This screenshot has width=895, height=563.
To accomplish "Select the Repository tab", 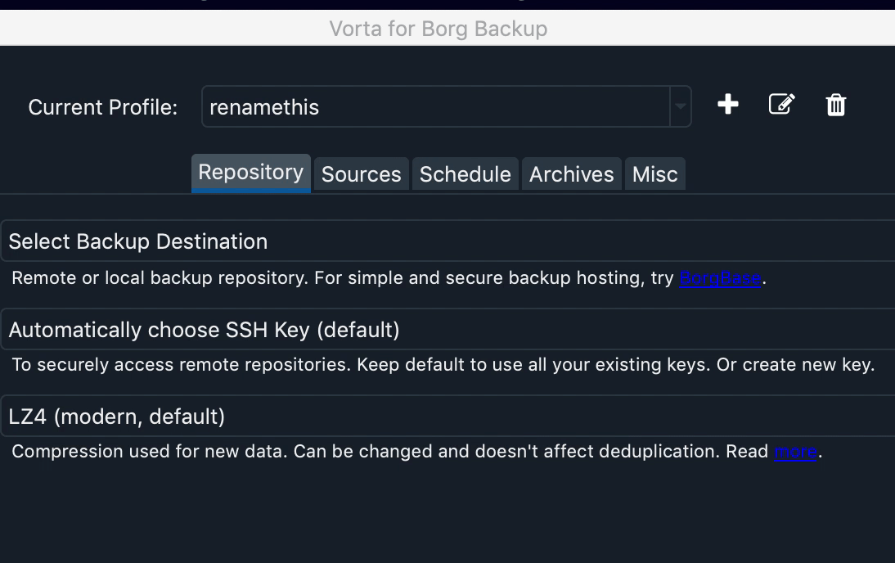I will [250, 173].
